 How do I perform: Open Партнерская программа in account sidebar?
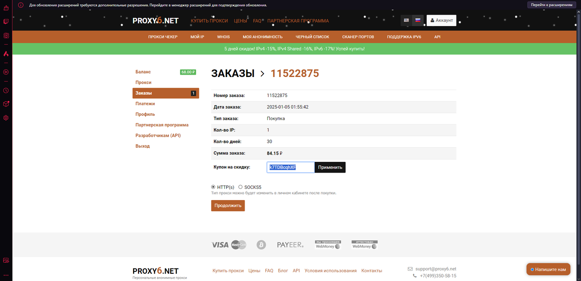(162, 125)
